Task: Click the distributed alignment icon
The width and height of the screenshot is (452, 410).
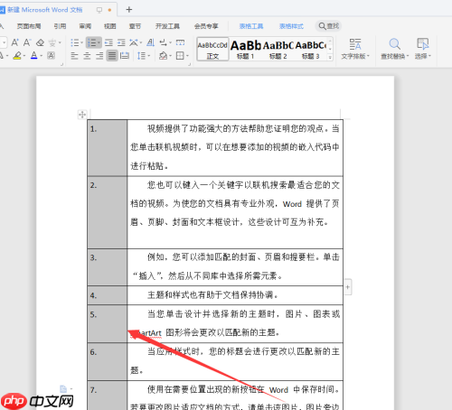Action: click(x=125, y=56)
